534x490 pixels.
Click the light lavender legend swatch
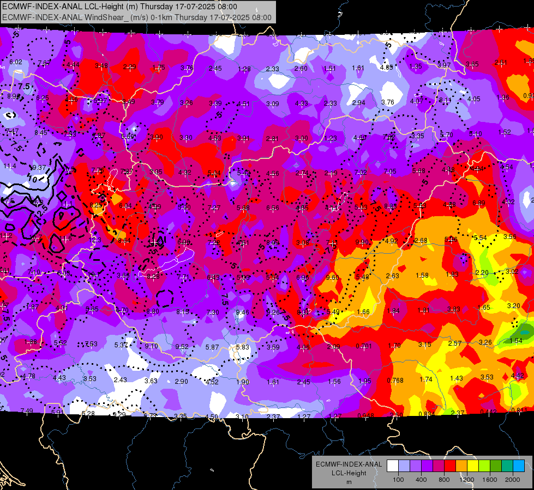tap(404, 466)
